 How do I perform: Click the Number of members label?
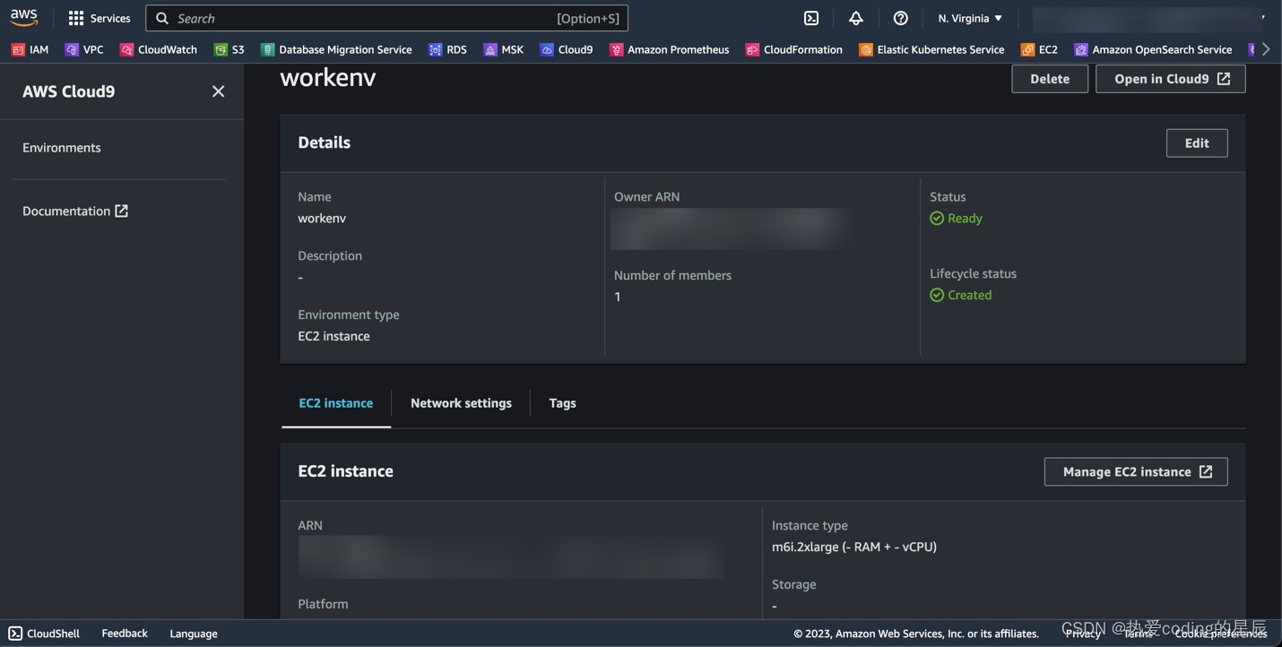tap(672, 276)
